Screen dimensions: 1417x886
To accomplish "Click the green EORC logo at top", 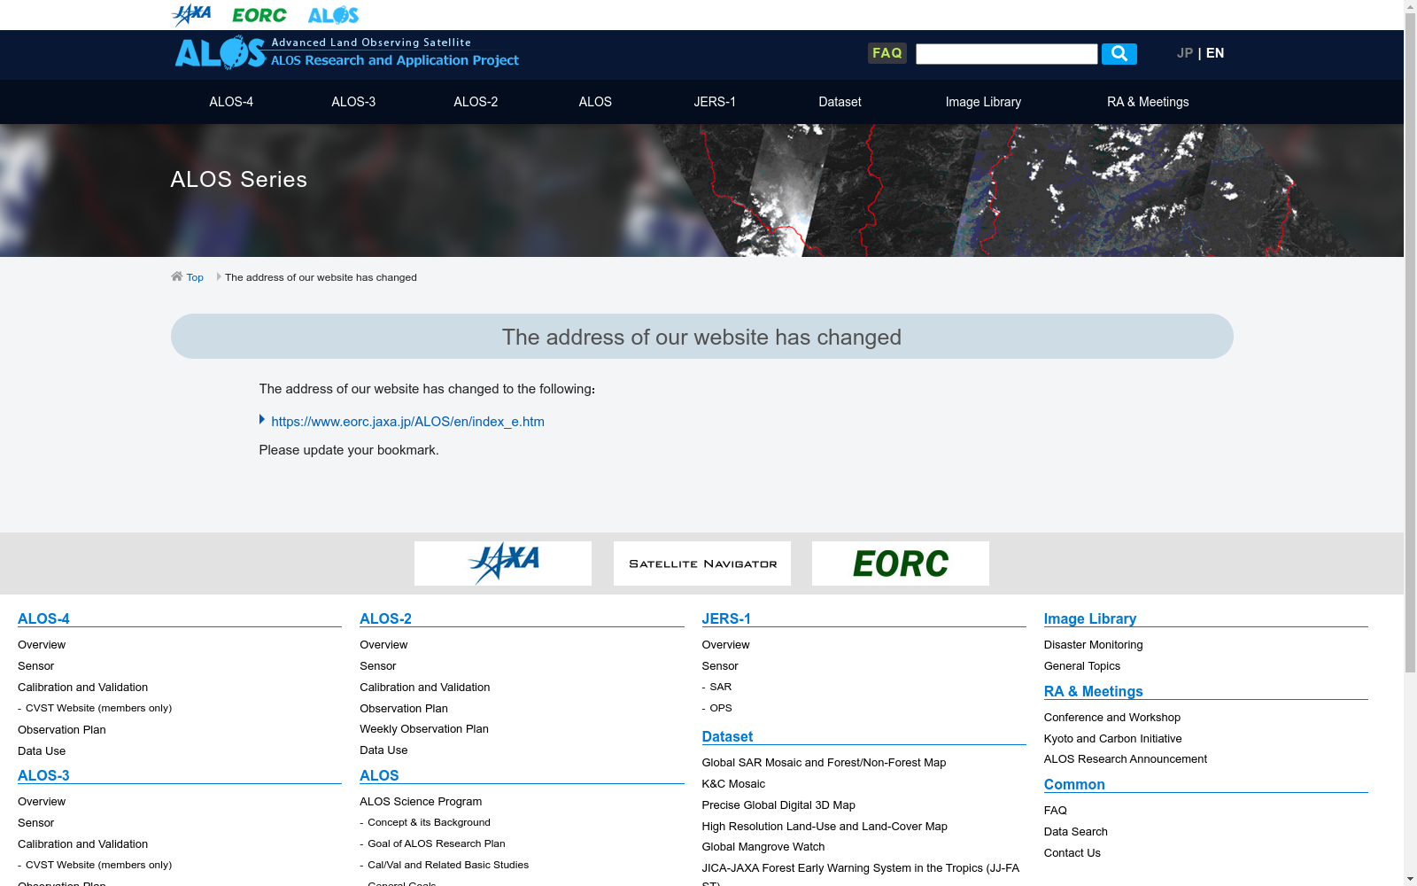I will pyautogui.click(x=259, y=15).
